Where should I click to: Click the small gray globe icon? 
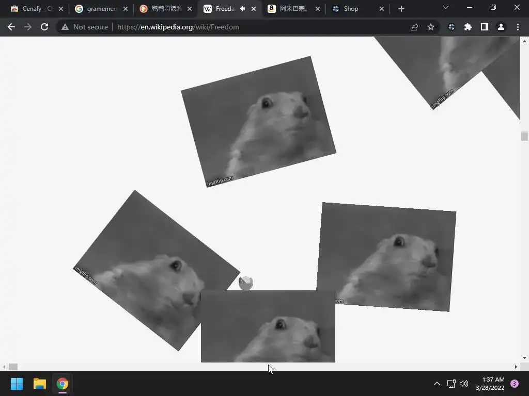[245, 283]
